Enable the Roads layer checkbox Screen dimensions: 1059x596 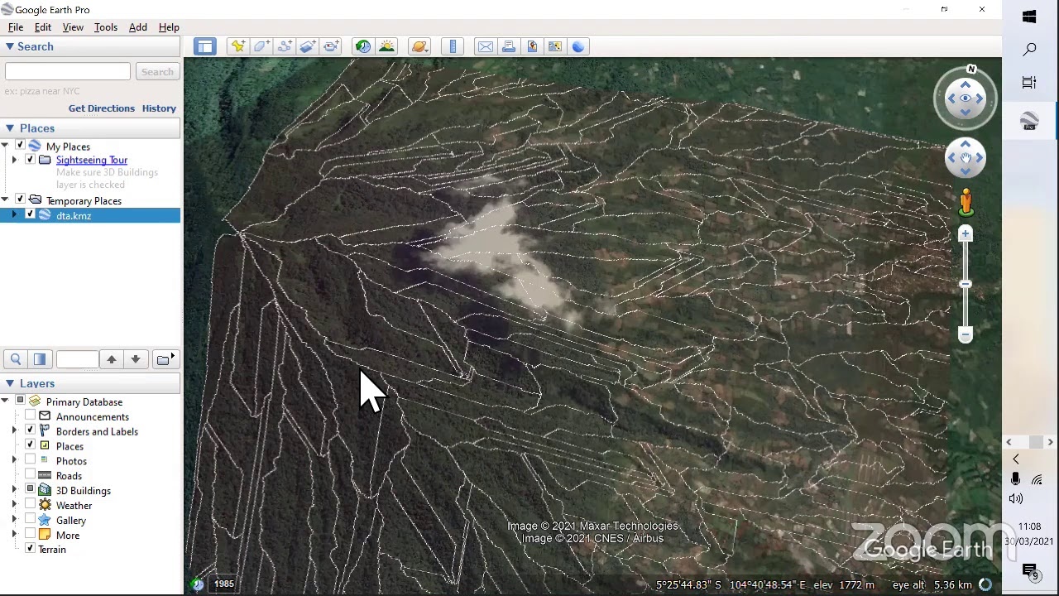30,476
